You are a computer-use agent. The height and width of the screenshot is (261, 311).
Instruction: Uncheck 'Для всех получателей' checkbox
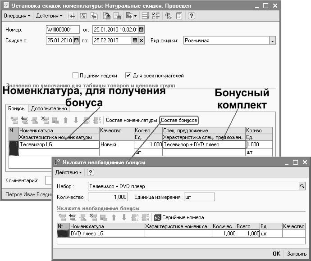[128, 76]
